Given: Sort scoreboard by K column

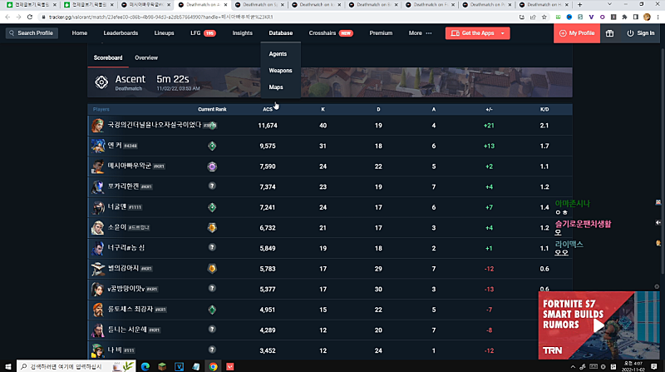Looking at the screenshot, I should click(323, 109).
